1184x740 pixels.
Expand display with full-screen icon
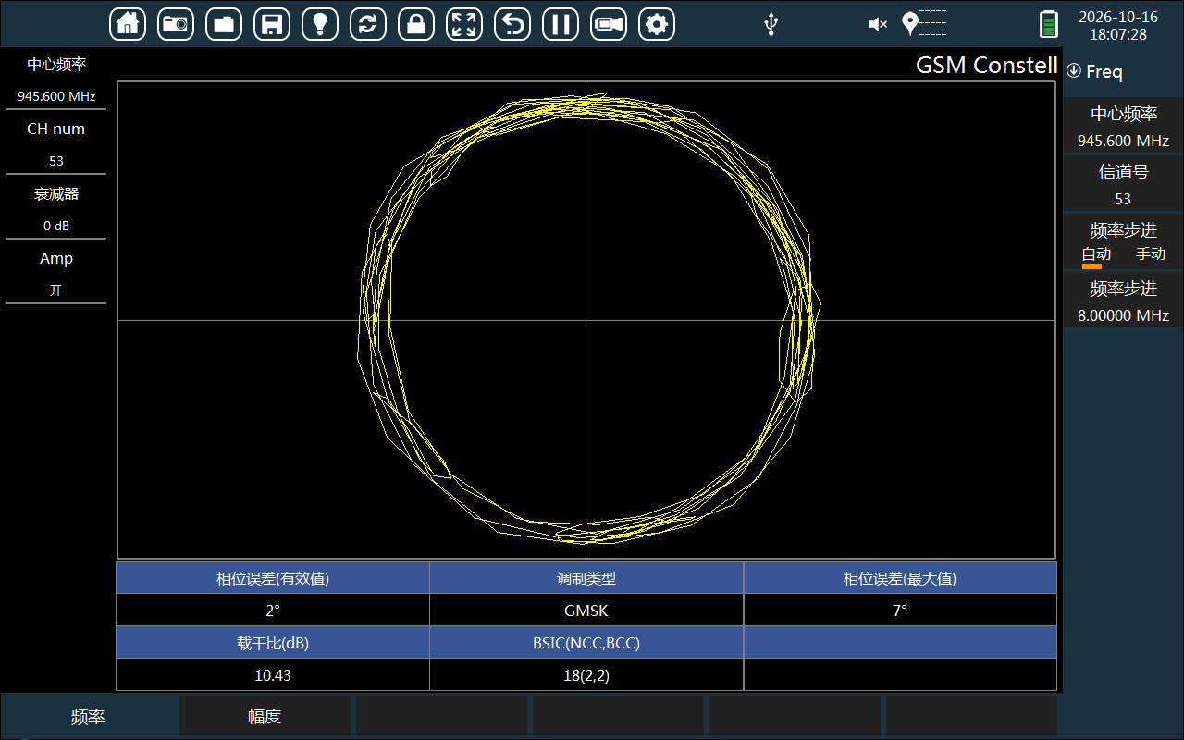point(464,24)
